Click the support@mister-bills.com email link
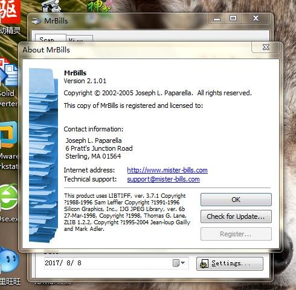Viewport: 296px width, 290px height. coord(163,179)
